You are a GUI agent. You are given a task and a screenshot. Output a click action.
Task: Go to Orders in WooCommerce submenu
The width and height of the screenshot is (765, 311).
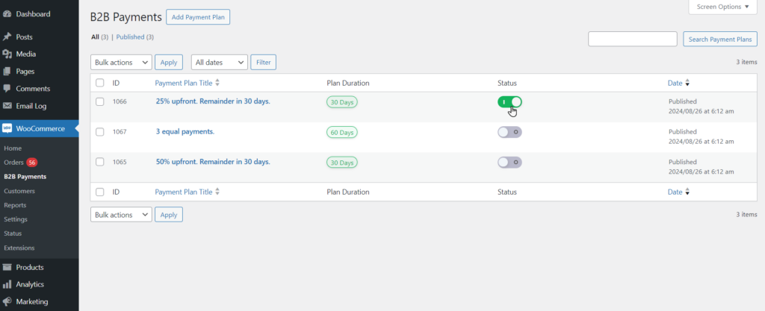pyautogui.click(x=13, y=162)
